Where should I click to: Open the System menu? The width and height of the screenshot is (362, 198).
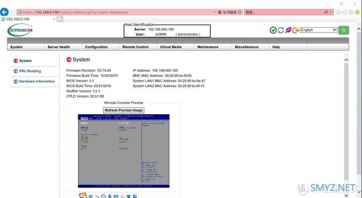point(16,47)
